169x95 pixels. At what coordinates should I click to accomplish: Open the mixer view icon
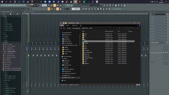pos(92,9)
